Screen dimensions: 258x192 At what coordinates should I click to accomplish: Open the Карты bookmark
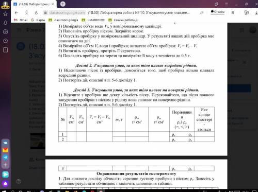38,20
